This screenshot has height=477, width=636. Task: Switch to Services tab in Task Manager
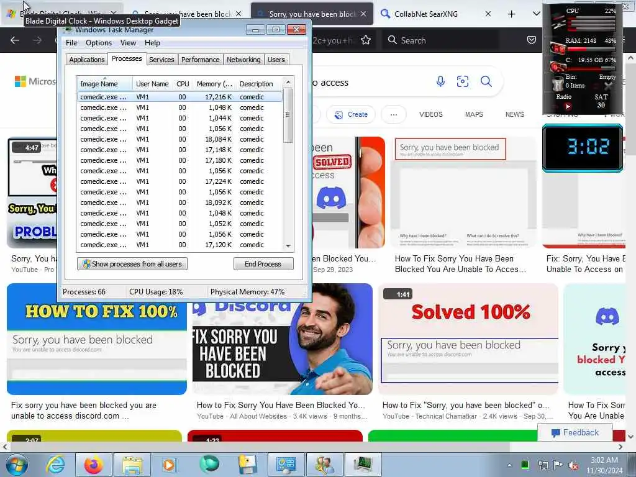[161, 60]
